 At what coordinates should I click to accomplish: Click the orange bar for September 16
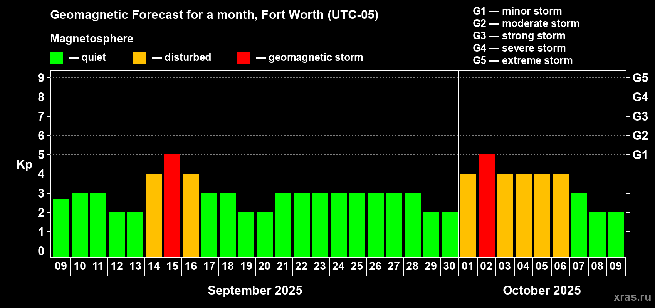coord(191,215)
